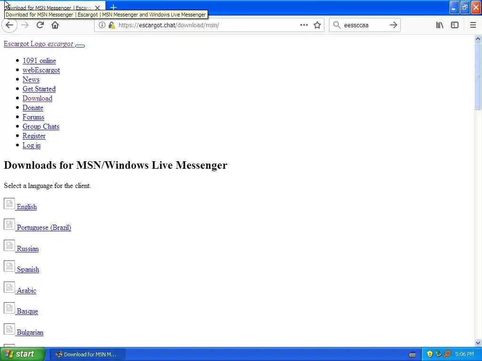Close the Download for MSN Messenger tab
This screenshot has width=482, height=361.
point(97,8)
